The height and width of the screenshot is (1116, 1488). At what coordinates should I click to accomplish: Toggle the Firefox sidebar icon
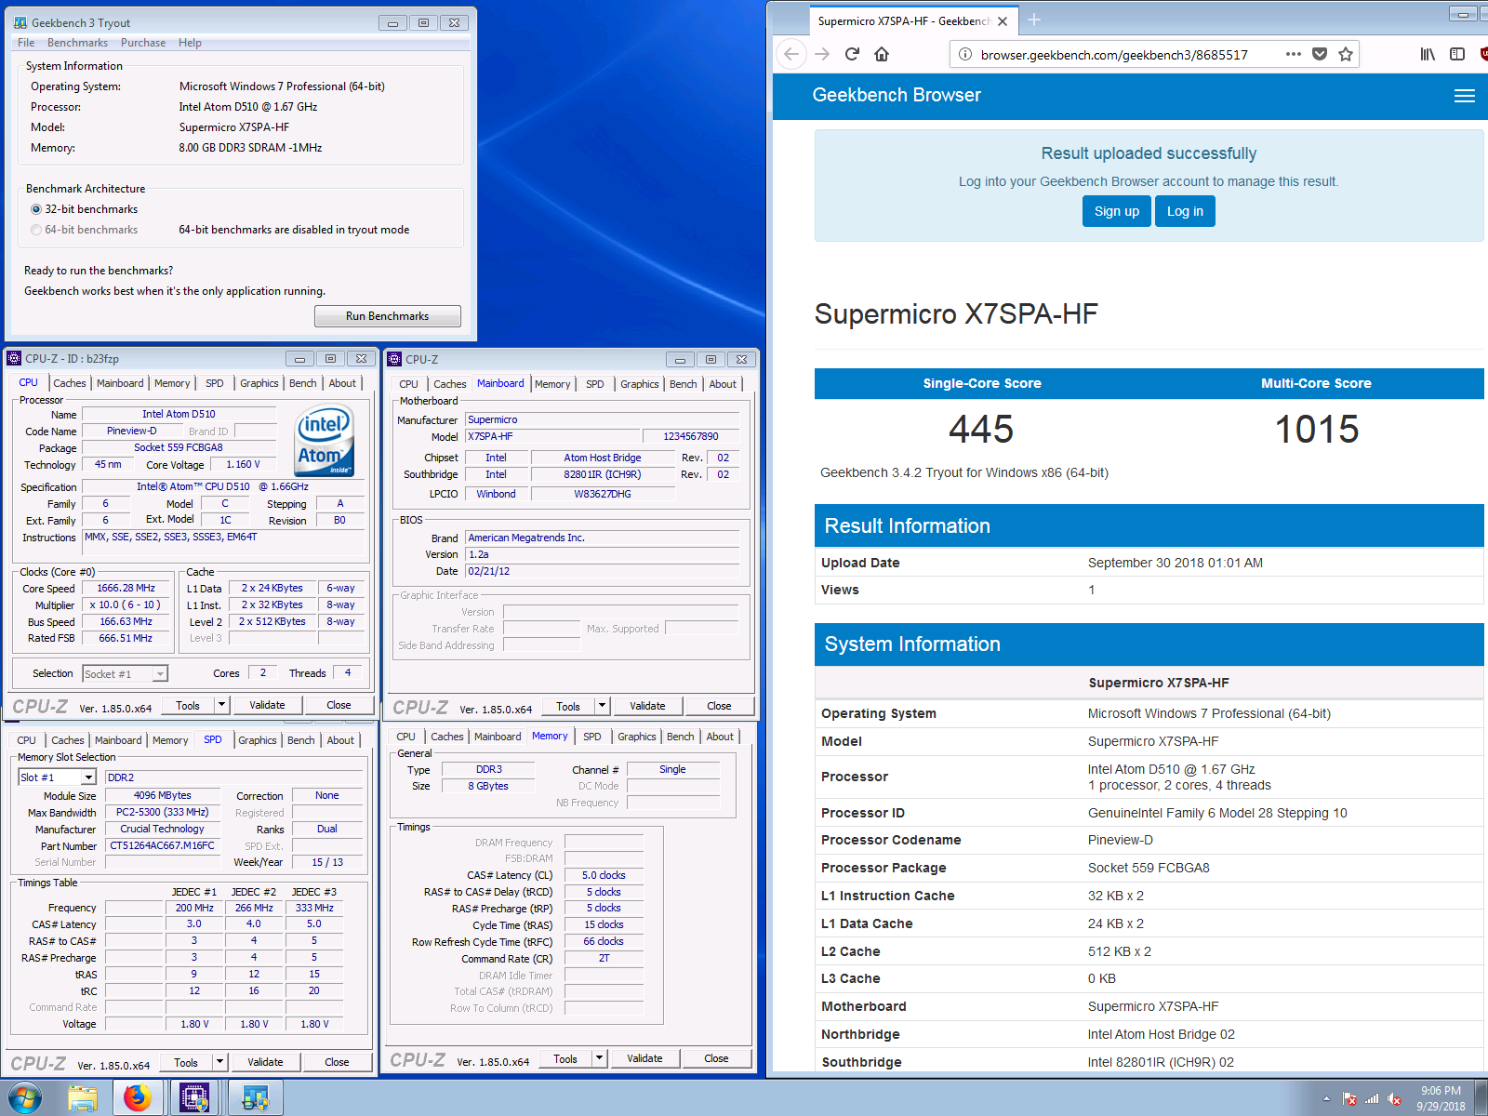pos(1457,54)
